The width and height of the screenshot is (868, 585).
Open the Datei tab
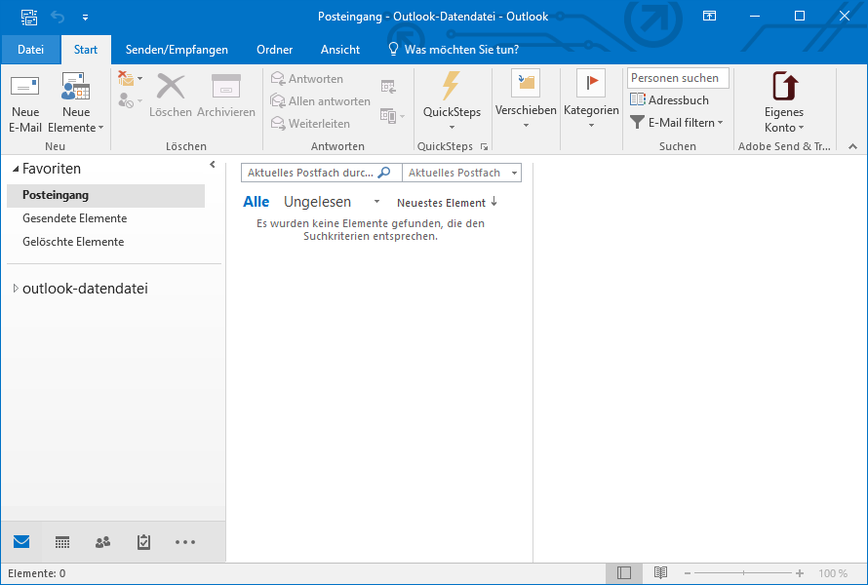(30, 50)
